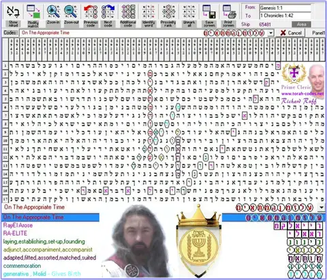Click the golden menorah shield emblem
327x280 pixels.
(198, 241)
